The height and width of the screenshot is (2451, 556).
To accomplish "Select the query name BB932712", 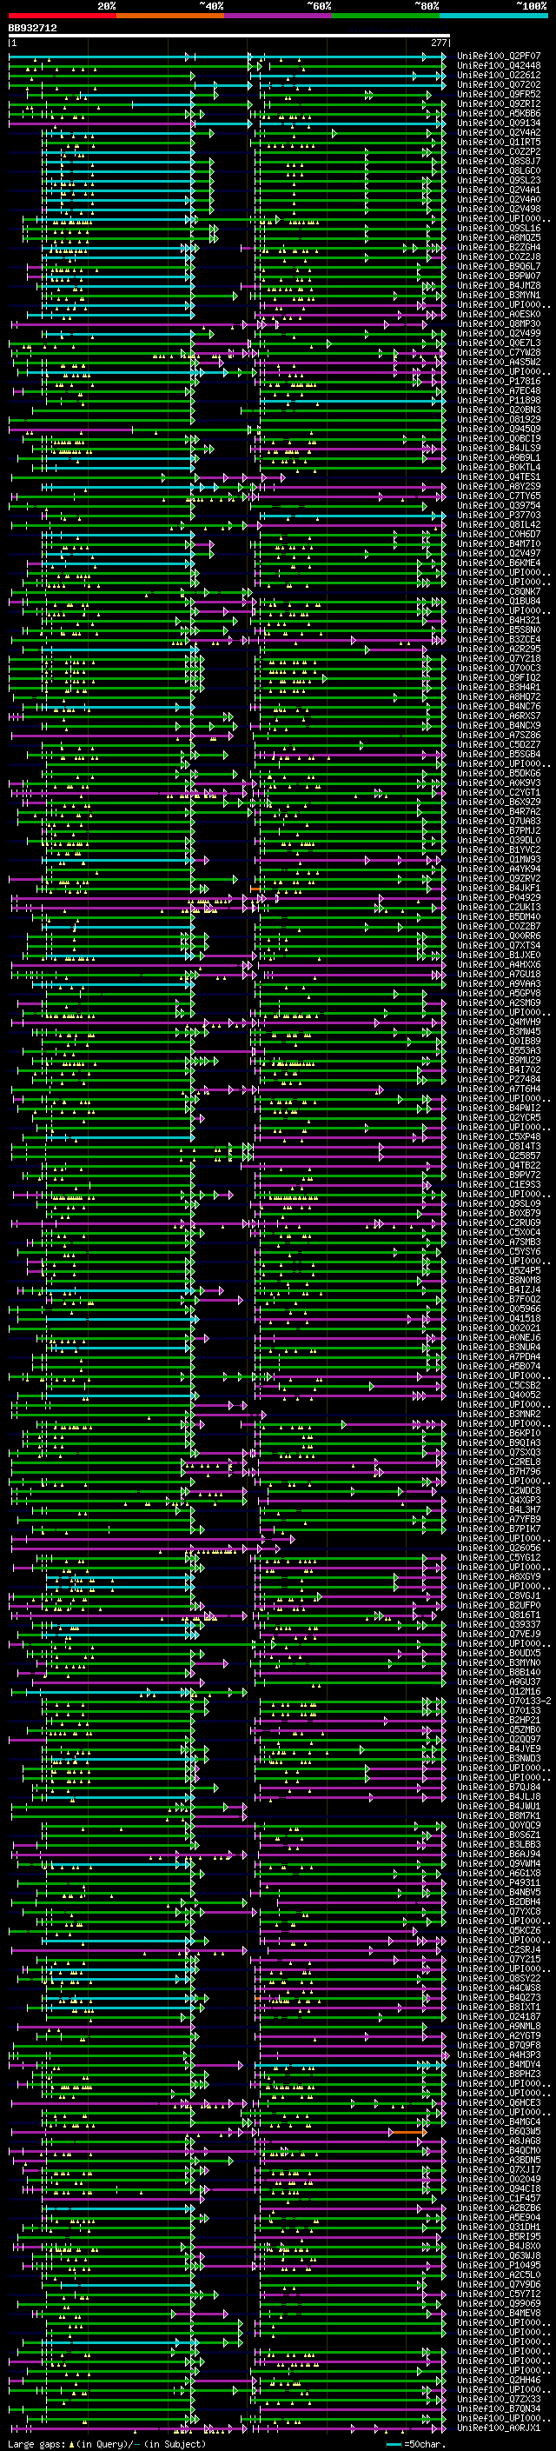I will pos(32,29).
